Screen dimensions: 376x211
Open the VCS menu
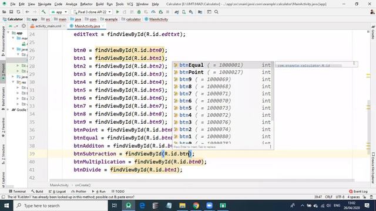tap(130, 4)
